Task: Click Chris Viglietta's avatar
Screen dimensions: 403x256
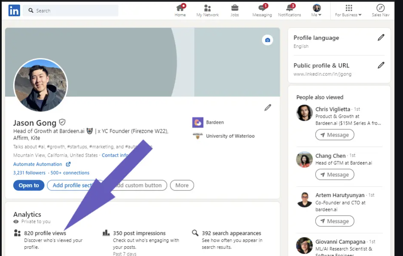Action: click(304, 113)
